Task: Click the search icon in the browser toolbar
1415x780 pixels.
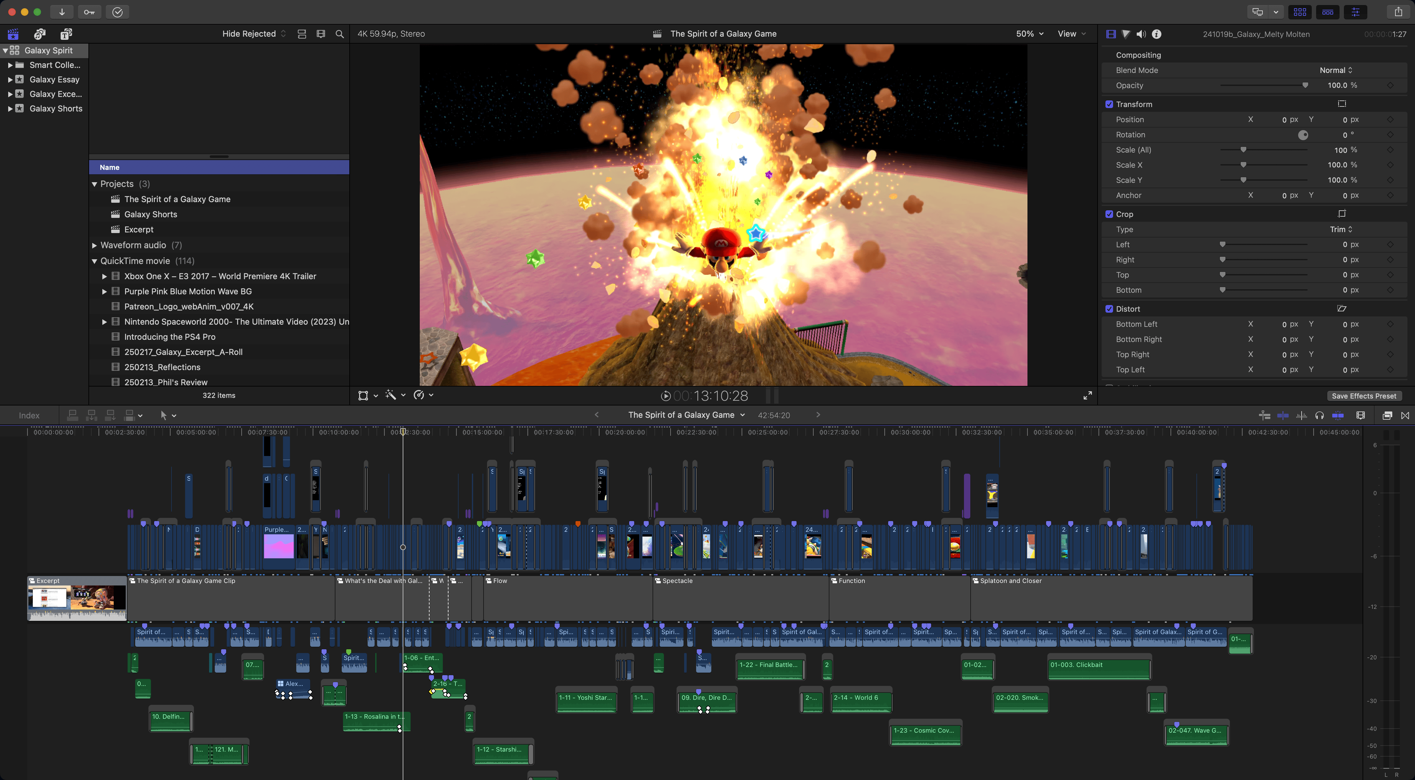Action: tap(340, 33)
